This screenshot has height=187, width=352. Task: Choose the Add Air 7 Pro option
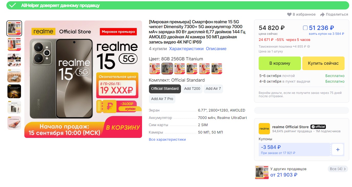[162, 99]
